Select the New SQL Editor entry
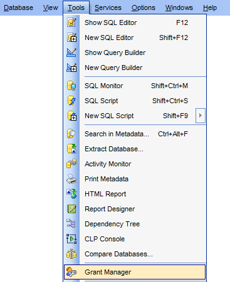Screen dimensions: 230x282 (x=135, y=38)
